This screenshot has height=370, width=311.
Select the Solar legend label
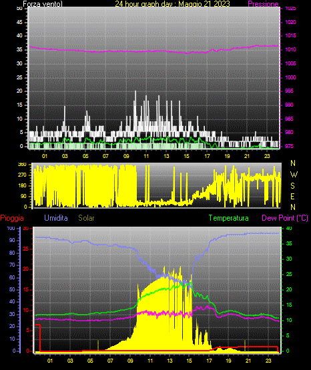86,218
